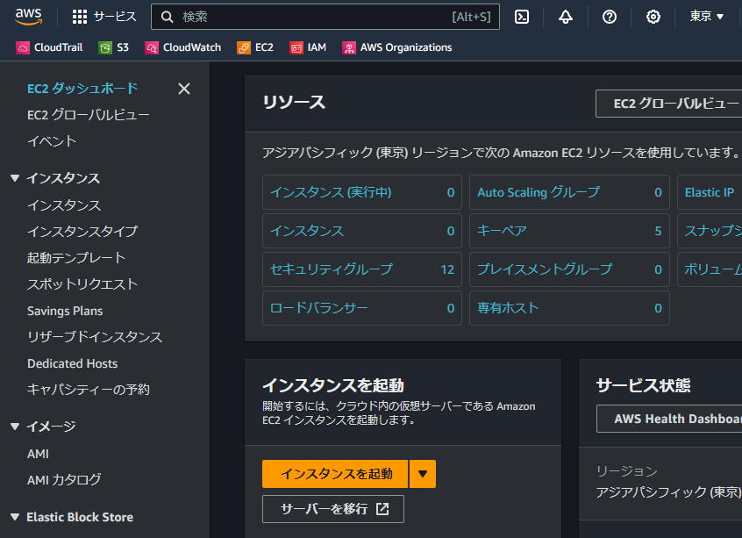The image size is (742, 538).
Task: Open Elastic IP resource link
Action: pyautogui.click(x=710, y=192)
